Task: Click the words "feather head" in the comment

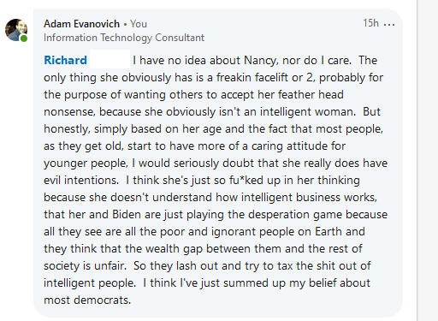Action: coord(311,94)
